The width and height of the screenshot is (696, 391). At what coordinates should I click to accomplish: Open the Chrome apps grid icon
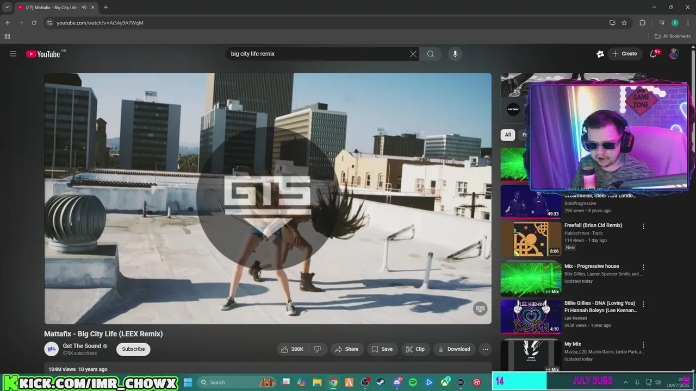point(7,36)
